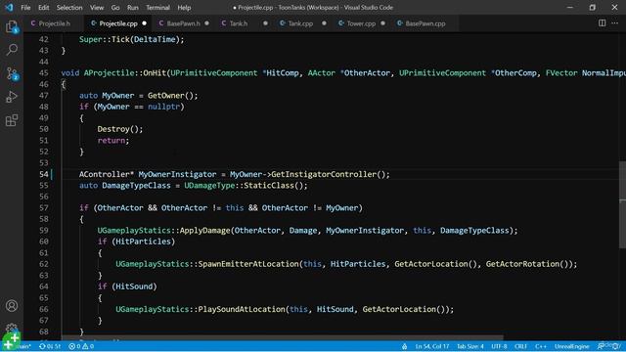Open the Accounts menu icon
626x352 pixels.
pyautogui.click(x=12, y=306)
